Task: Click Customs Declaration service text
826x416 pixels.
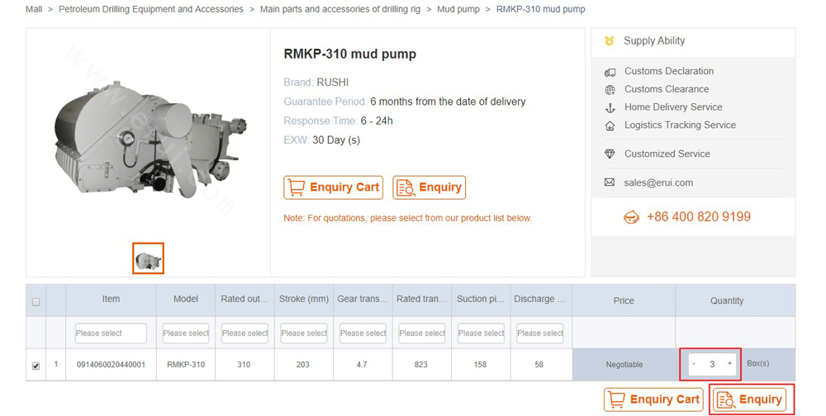Action: [669, 71]
